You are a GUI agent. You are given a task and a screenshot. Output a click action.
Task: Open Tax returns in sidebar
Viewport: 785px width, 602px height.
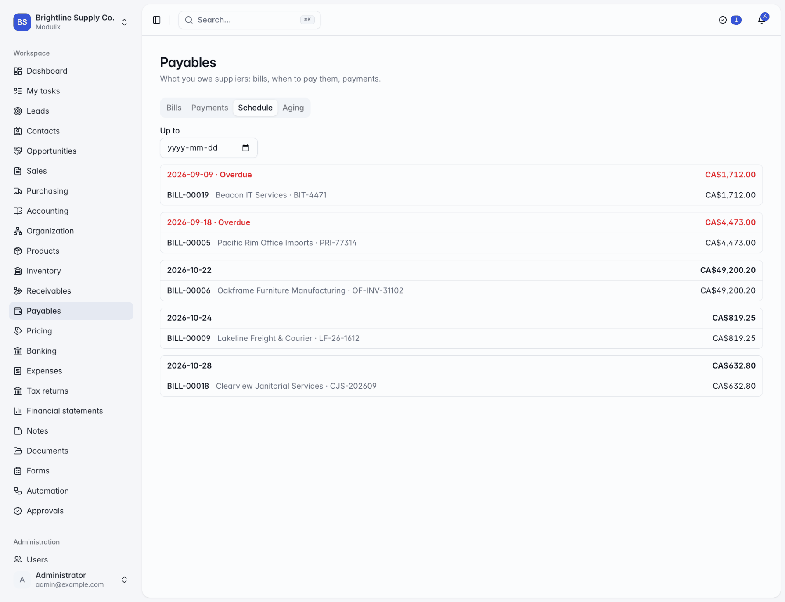[71, 391]
